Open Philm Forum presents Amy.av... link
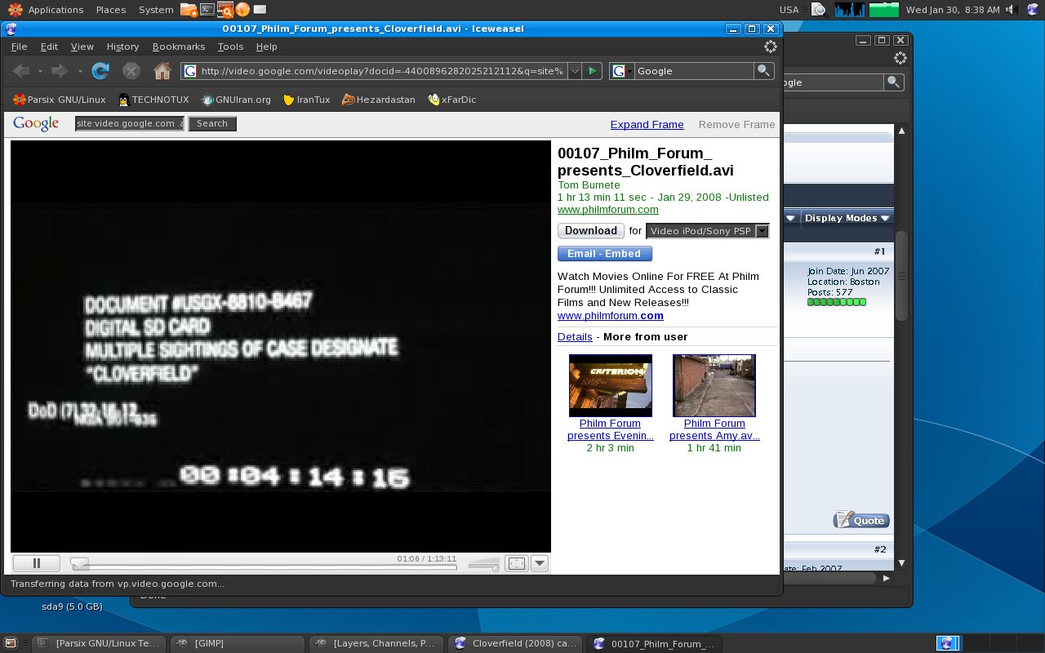The image size is (1045, 653). click(714, 429)
